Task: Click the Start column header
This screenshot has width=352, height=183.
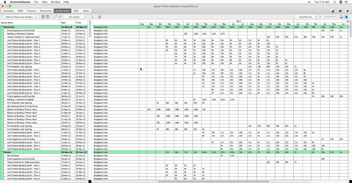Action: [x=68, y=23]
